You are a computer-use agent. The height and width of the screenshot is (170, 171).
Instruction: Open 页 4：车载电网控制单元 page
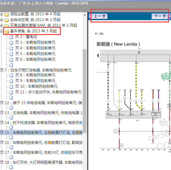coord(35,48)
